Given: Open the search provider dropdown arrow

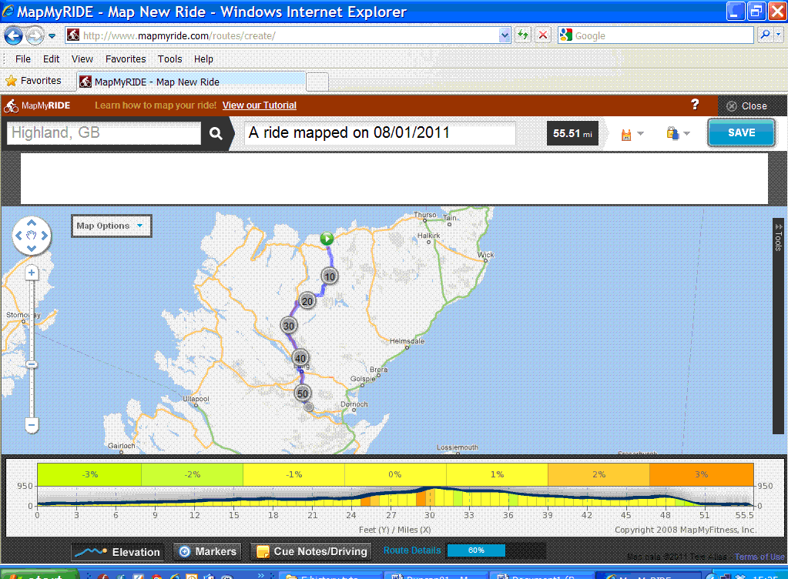Looking at the screenshot, I should point(779,35).
